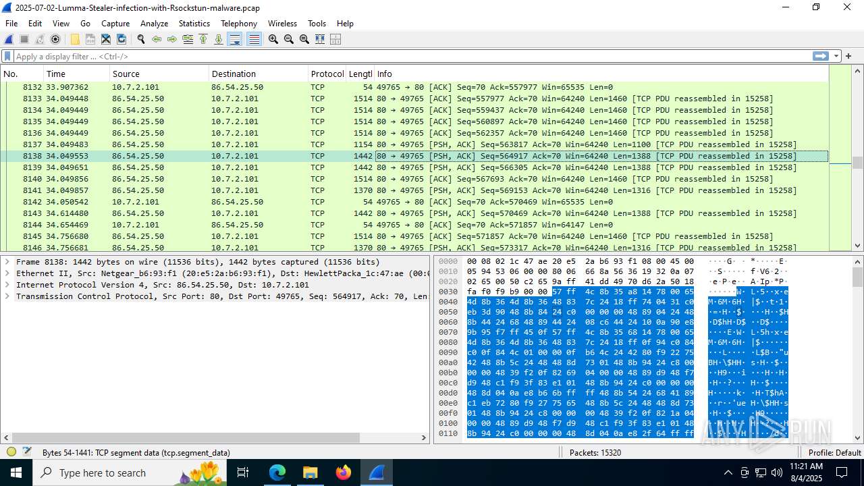Click the Type here to search box

(130, 473)
